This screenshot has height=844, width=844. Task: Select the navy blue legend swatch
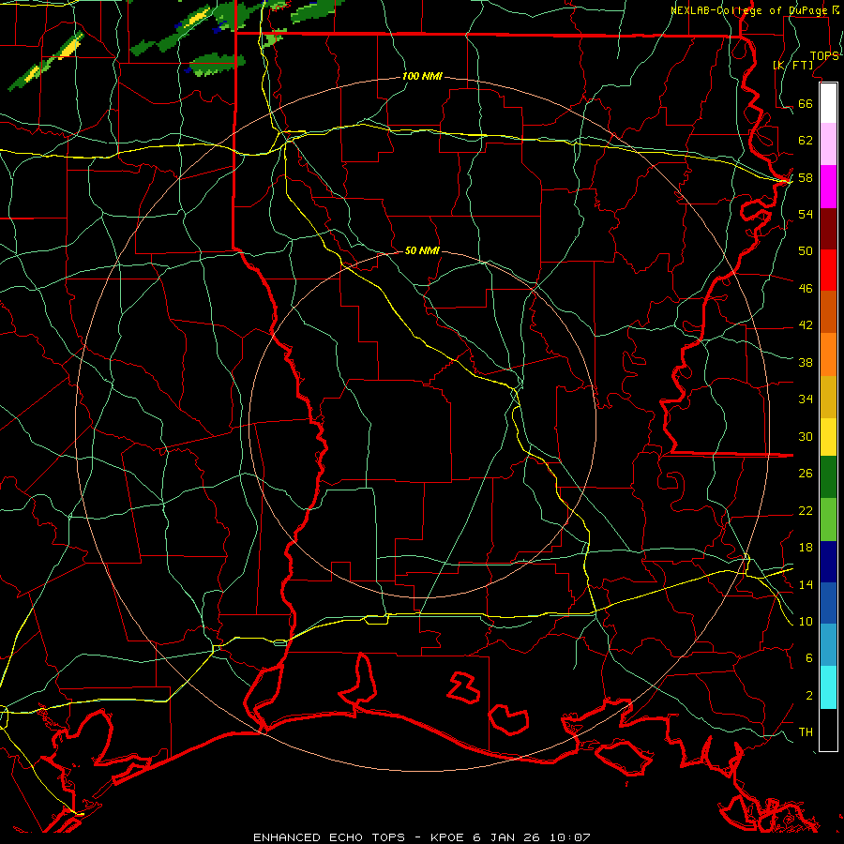pos(828,562)
